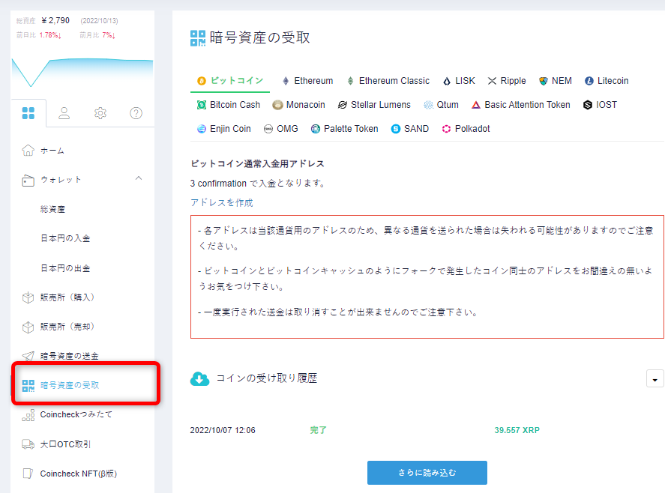665x493 pixels.
Task: Click the アドレスを作成 link
Action: tap(222, 202)
